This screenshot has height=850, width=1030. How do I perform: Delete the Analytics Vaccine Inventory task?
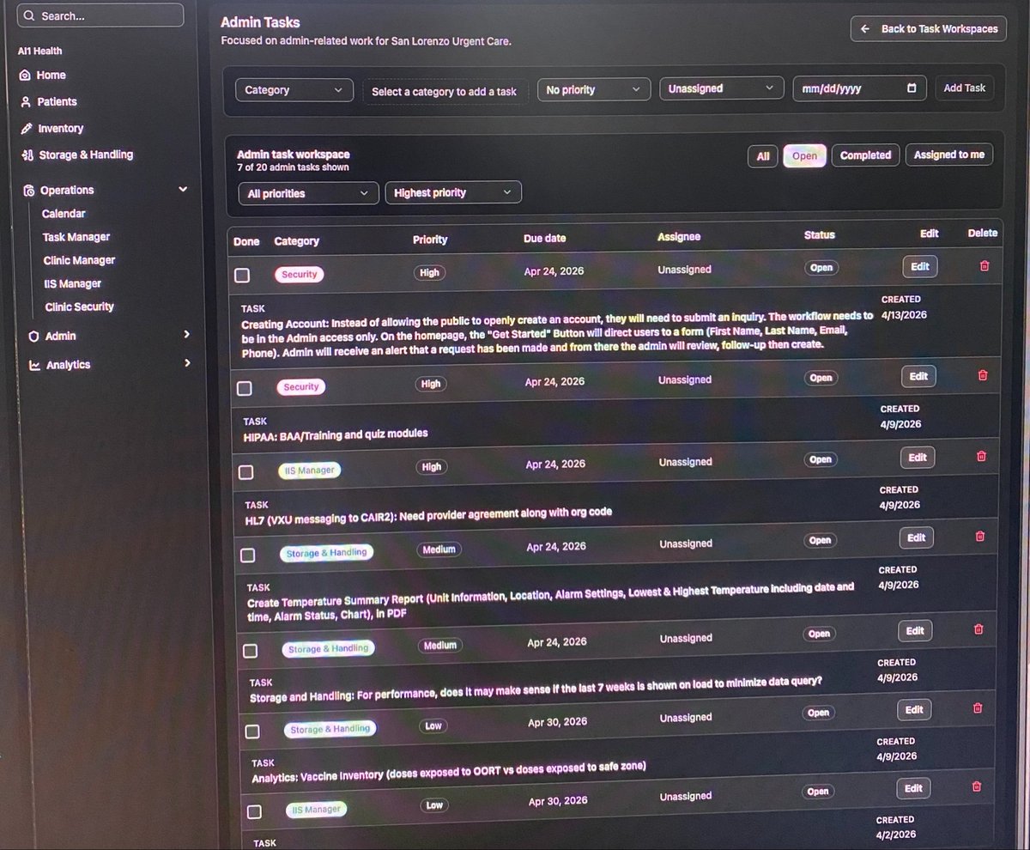pyautogui.click(x=977, y=708)
